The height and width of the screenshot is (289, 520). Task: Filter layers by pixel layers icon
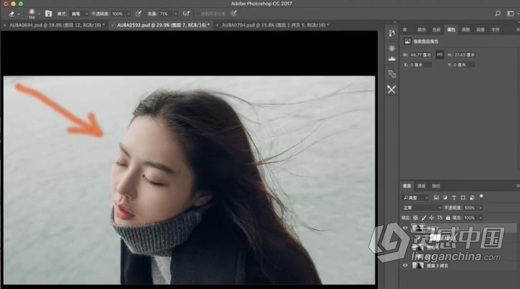436,197
